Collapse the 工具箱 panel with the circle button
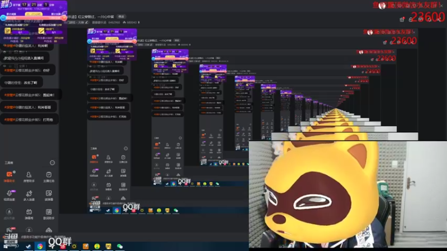 pos(52,163)
